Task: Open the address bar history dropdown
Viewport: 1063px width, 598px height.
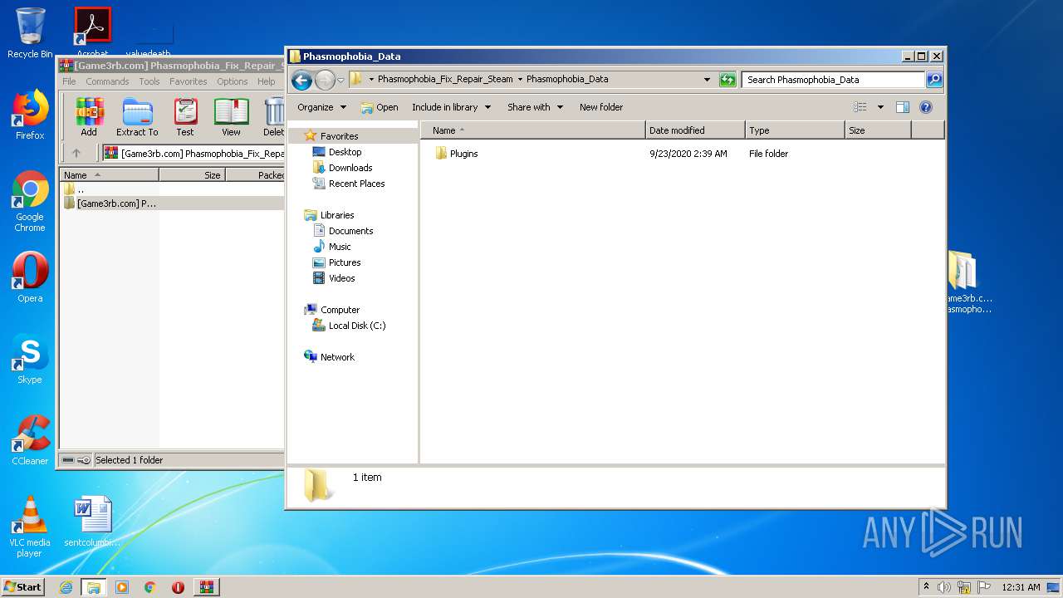Action: (x=707, y=80)
